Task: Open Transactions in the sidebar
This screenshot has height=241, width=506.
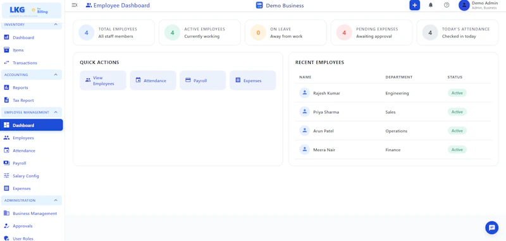Action: tap(31, 63)
